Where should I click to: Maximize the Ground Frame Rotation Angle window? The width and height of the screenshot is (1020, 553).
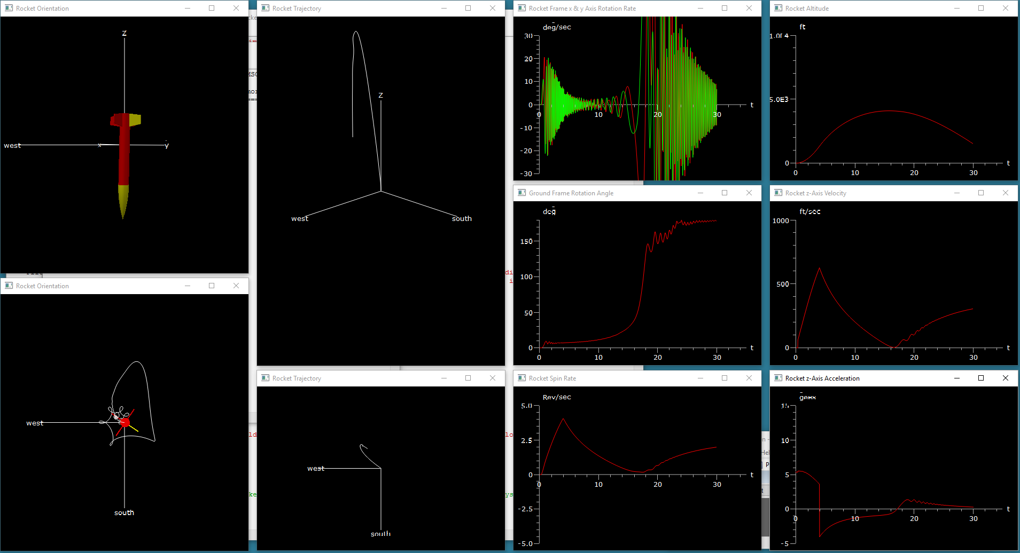[x=725, y=193]
